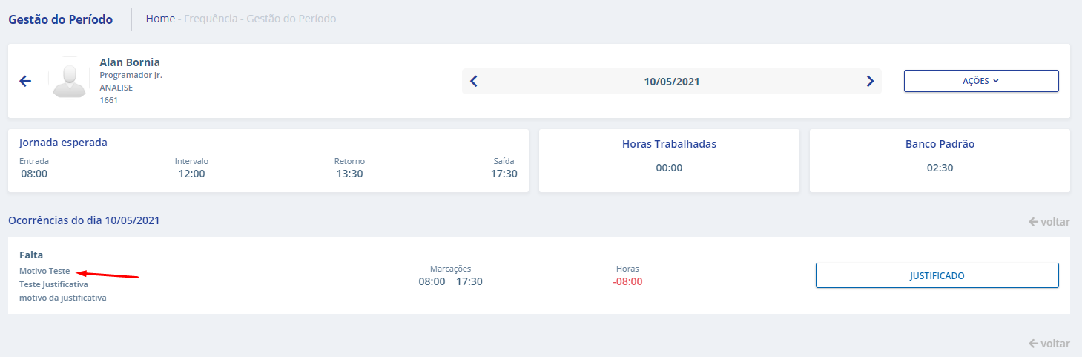Click the Home breadcrumb link
Screen dimensions: 1082x357
click(x=160, y=19)
